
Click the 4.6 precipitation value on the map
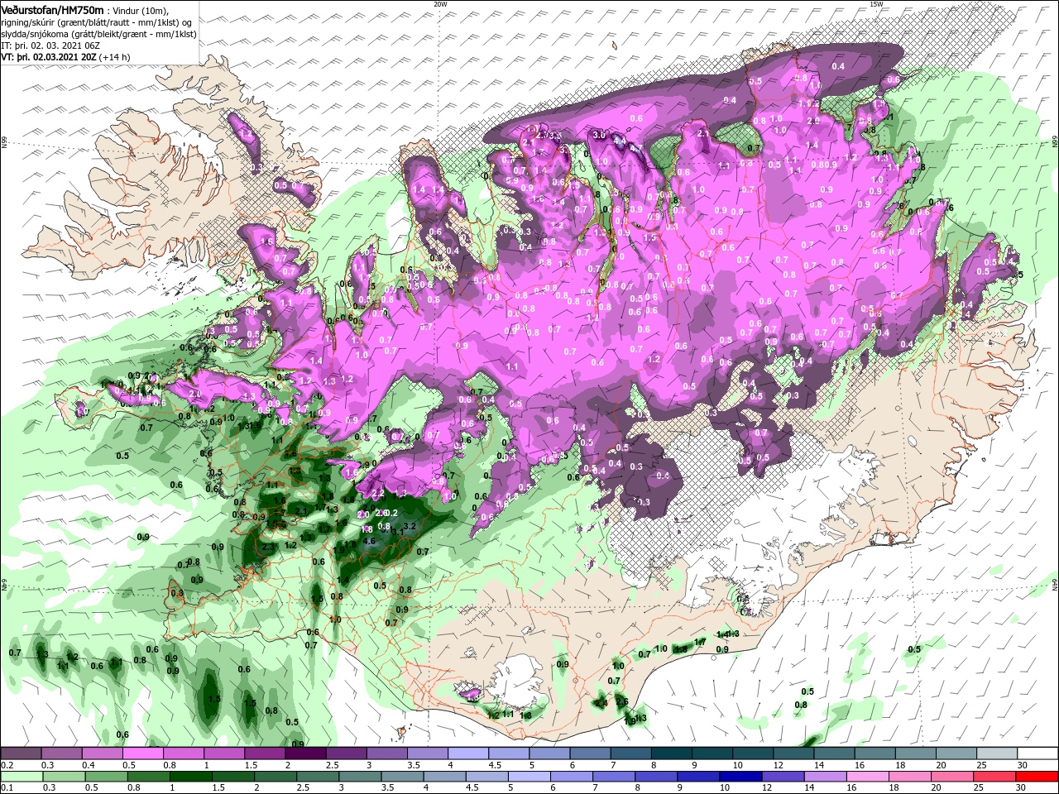coord(369,541)
